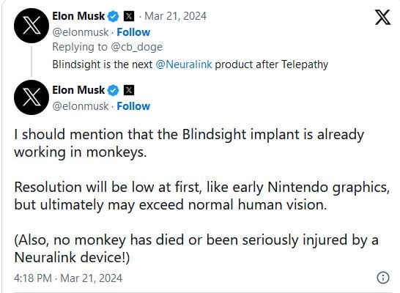Click the replied tweet text about Telepathy
The height and width of the screenshot is (293, 400).
tap(190, 64)
